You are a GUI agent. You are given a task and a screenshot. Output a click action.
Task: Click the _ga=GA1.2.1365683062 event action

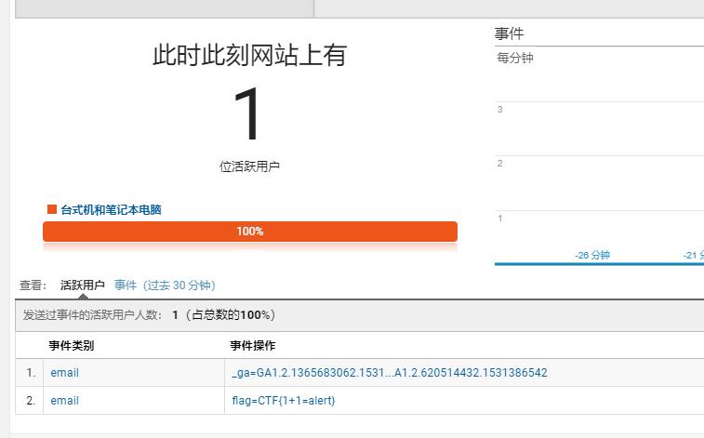(389, 373)
